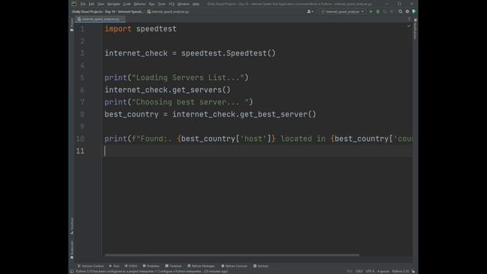Open the VCS menu
This screenshot has width=487, height=274.
pos(172,4)
